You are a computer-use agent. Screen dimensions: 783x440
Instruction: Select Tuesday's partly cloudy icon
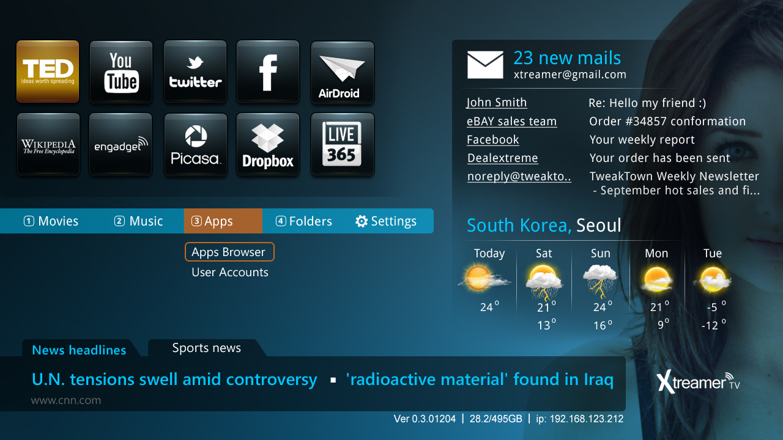(x=713, y=279)
